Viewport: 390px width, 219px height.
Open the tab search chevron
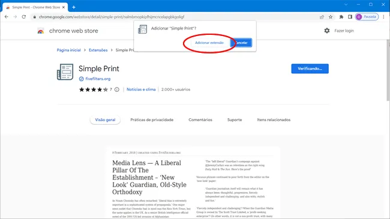346,4
